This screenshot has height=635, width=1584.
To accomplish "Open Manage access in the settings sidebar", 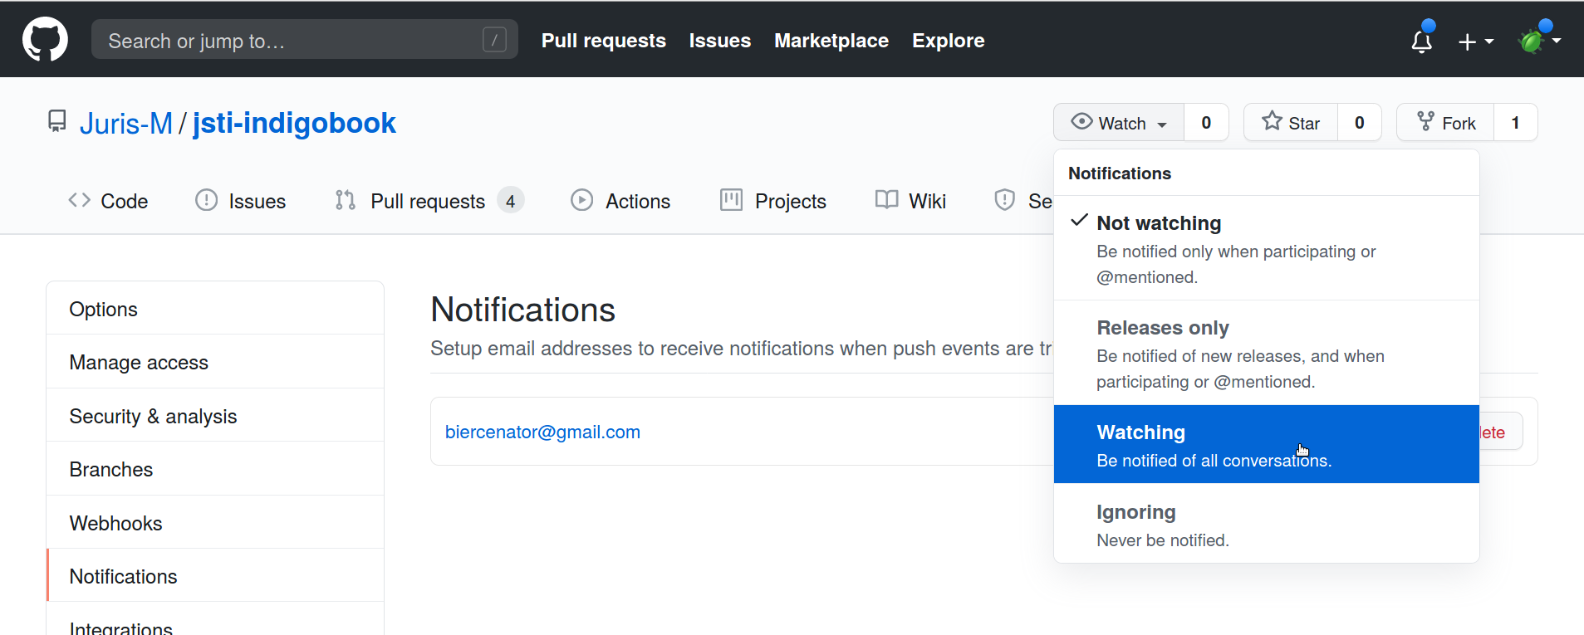I will [215, 362].
